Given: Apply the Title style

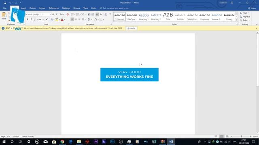Looking at the screenshot, I should pyautogui.click(x=168, y=17).
